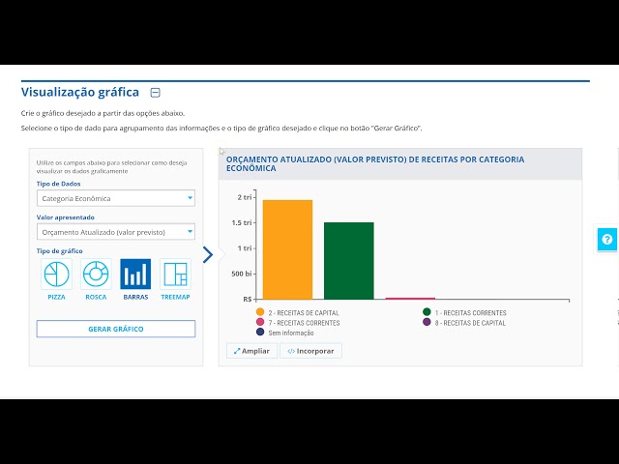
Task: Click the TREEMAP label text
Action: tap(175, 297)
